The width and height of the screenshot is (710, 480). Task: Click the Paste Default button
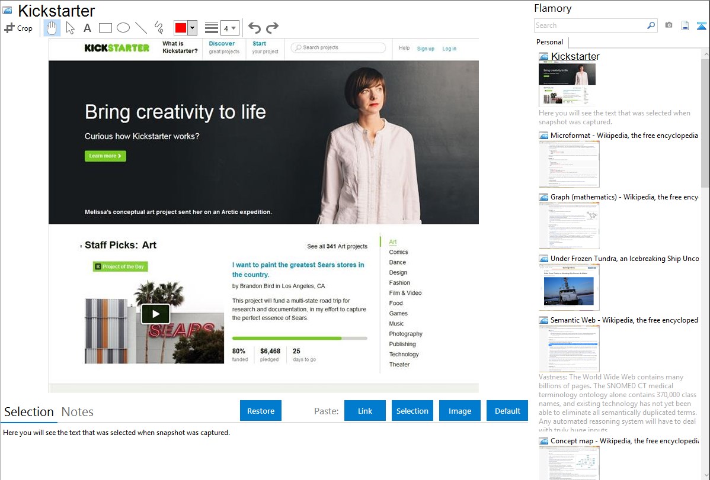tap(507, 411)
